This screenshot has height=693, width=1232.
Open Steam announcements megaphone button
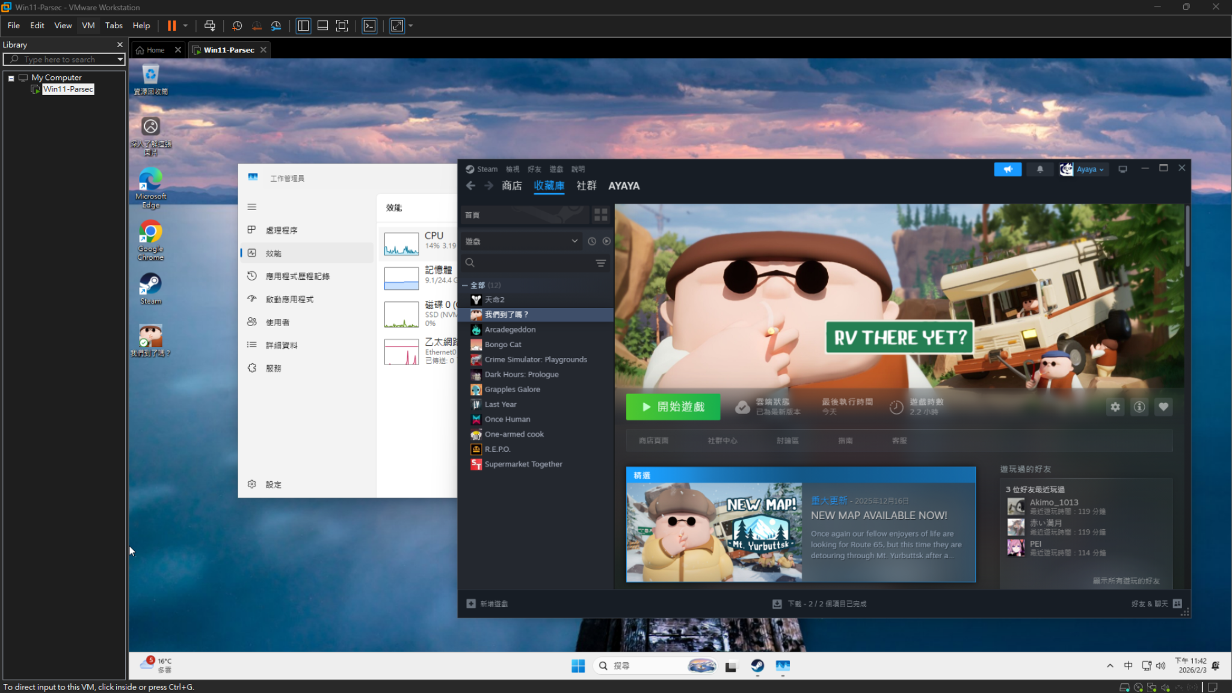click(x=1008, y=170)
